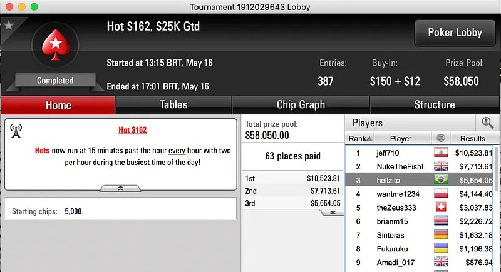Click theZeus333's Switzerland flag icon

tap(442, 207)
